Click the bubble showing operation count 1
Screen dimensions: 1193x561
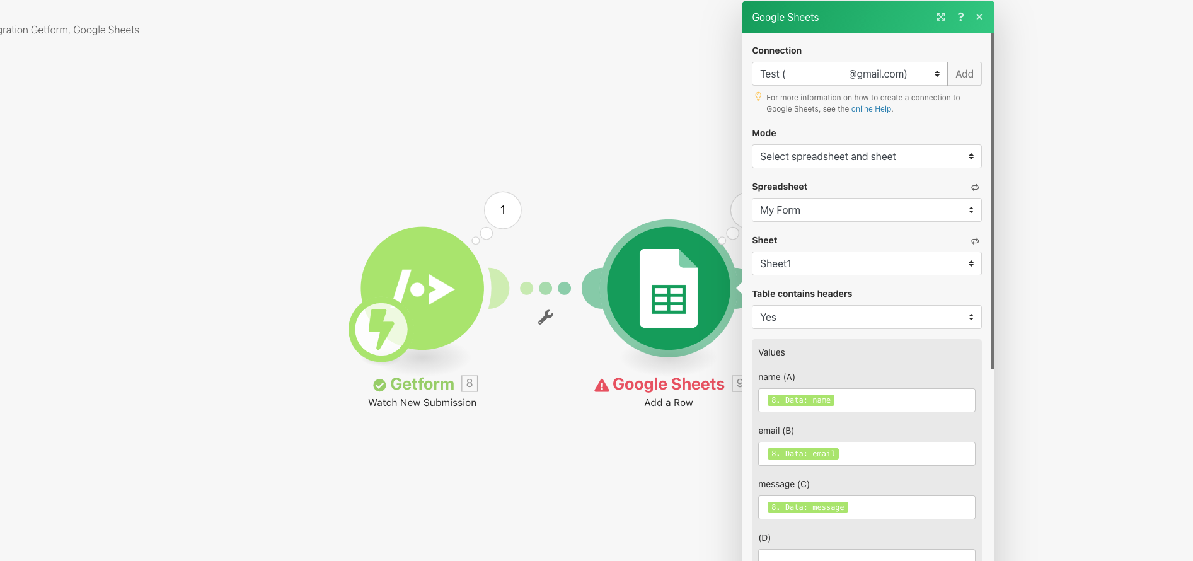503,210
